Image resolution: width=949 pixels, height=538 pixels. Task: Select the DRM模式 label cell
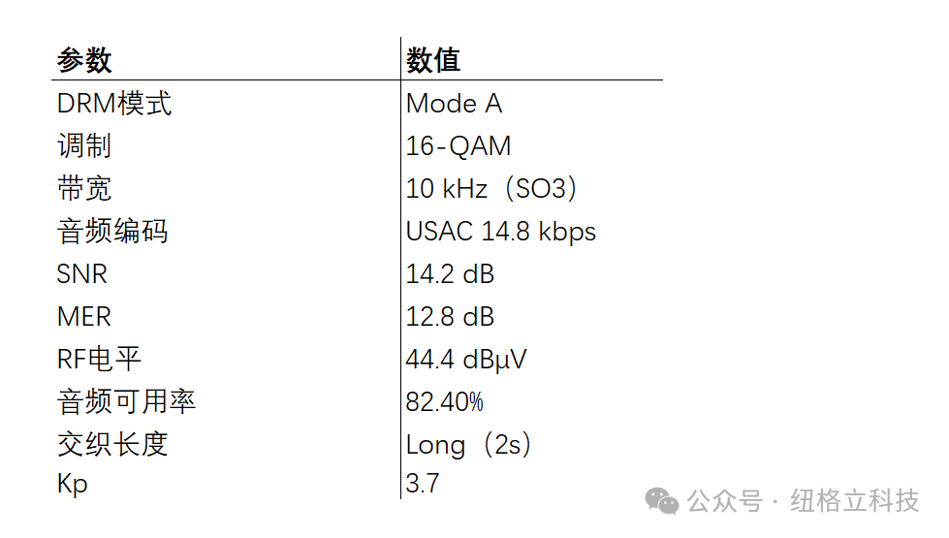pos(114,103)
